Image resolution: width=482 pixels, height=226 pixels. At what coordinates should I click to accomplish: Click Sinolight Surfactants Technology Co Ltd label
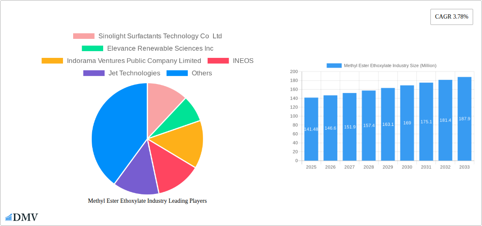coord(160,36)
